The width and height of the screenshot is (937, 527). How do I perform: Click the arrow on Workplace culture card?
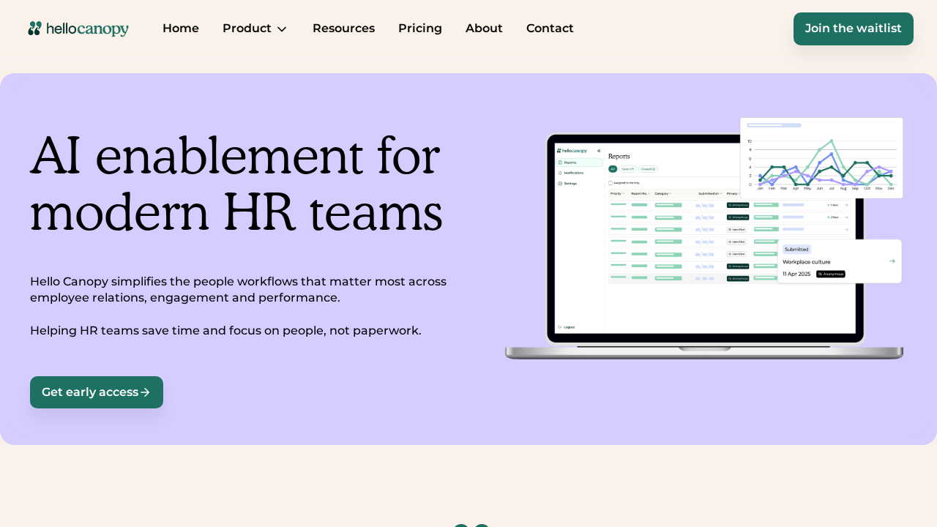[x=892, y=261]
